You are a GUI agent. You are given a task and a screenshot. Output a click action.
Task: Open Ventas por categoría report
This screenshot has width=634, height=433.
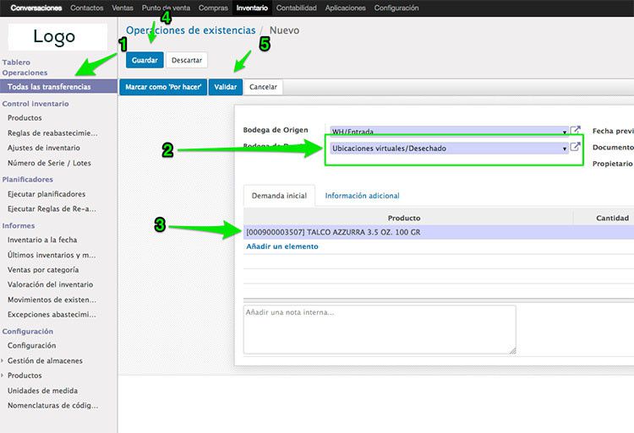[43, 269]
